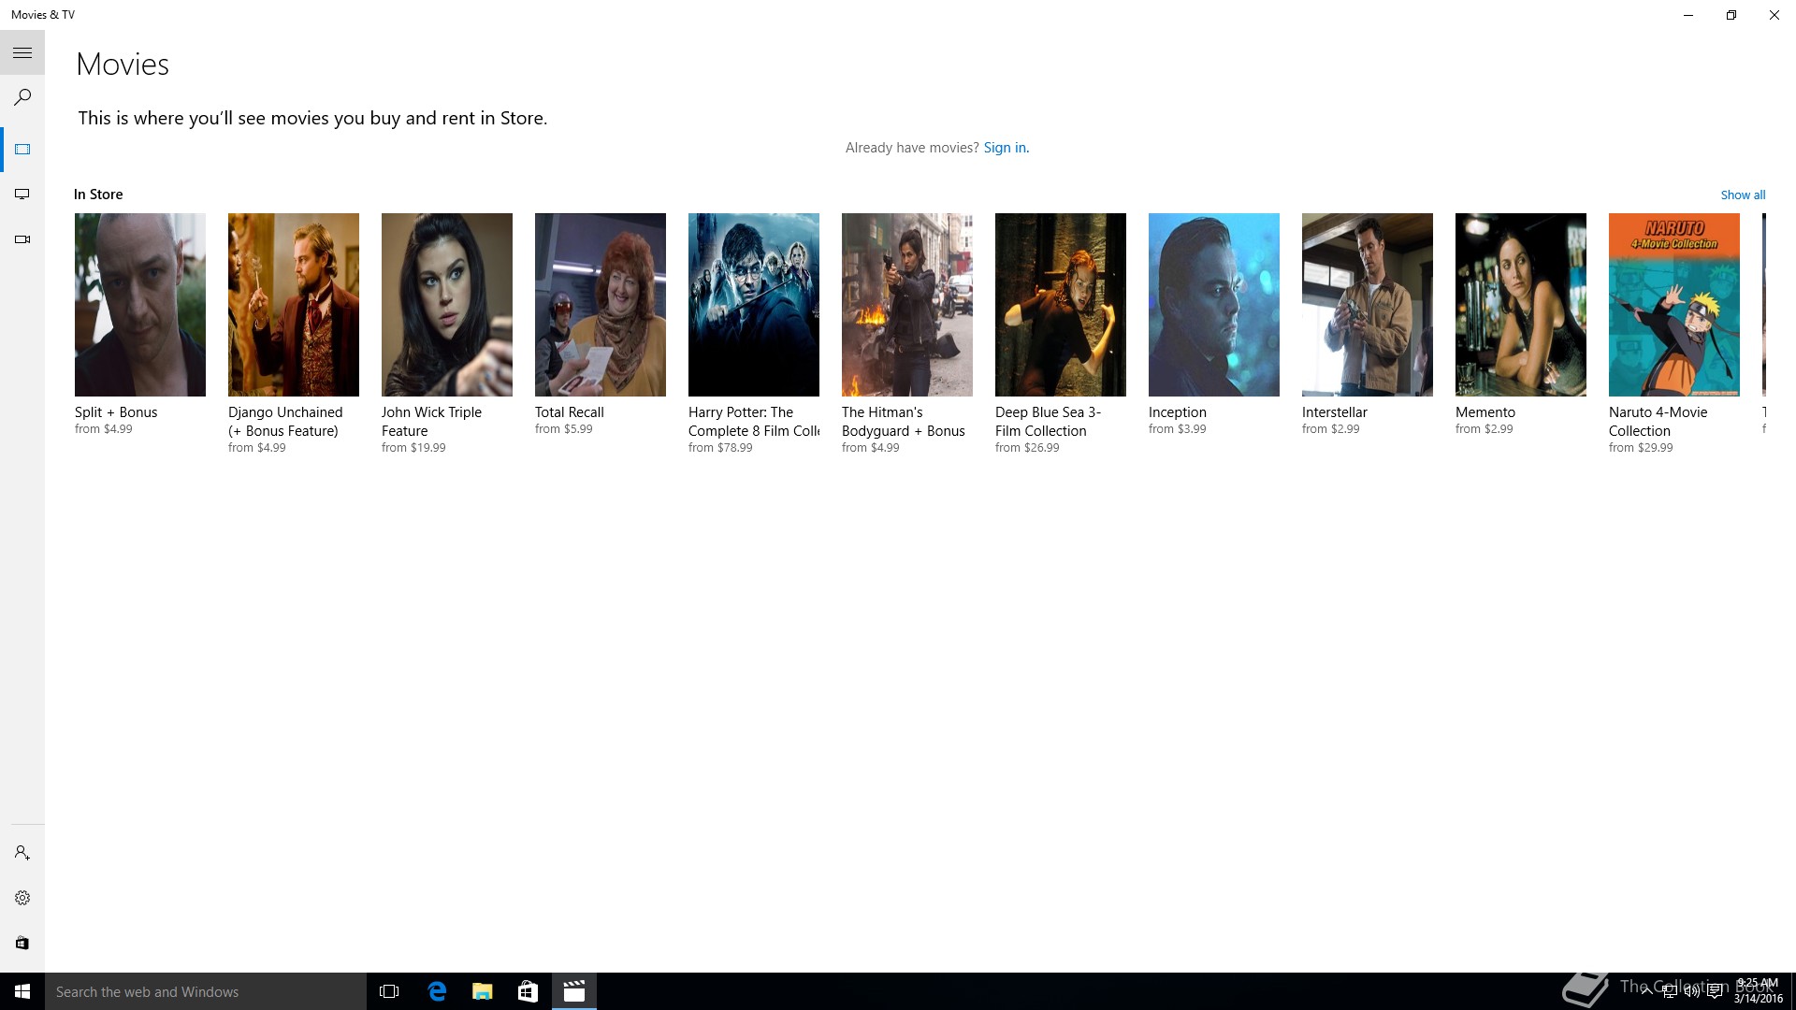1796x1010 pixels.
Task: Click the taskbar clock showing 3/14/2016
Action: [1758, 991]
